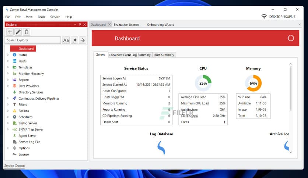
Task: Expand the Templates tree node
Action: pyautogui.click(x=8, y=67)
